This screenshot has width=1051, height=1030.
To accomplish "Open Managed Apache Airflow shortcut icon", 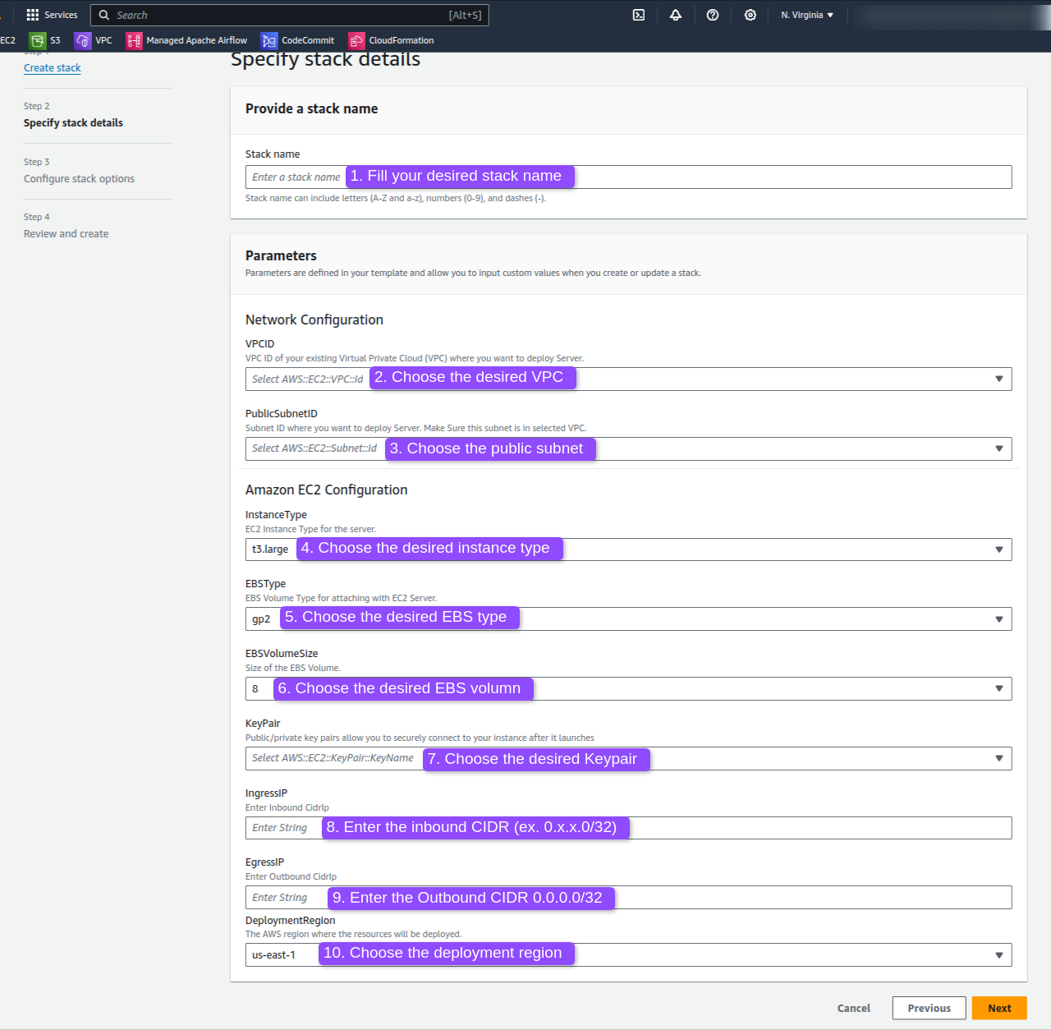I will tap(134, 40).
